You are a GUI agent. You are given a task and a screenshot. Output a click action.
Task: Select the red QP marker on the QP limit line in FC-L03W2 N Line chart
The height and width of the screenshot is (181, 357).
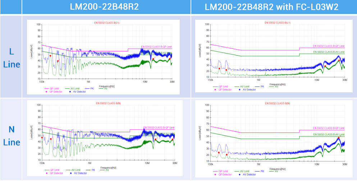(339, 138)
